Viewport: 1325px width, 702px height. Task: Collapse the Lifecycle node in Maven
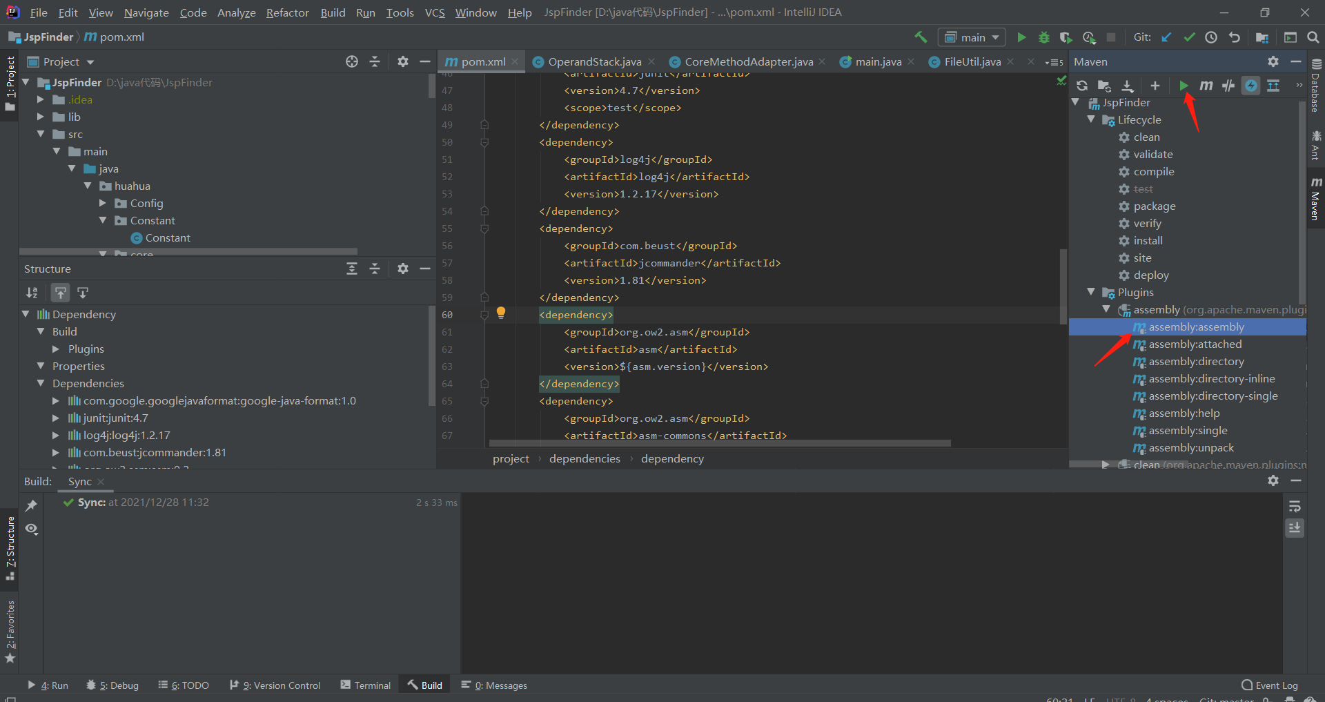1091,119
